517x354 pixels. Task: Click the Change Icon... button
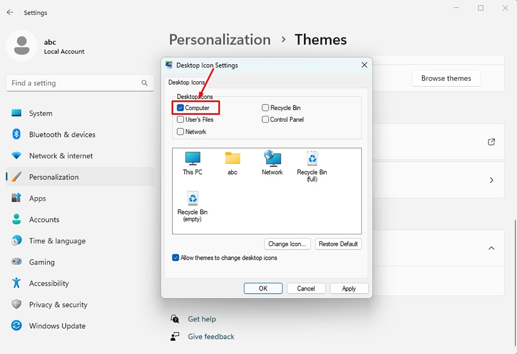click(x=287, y=244)
